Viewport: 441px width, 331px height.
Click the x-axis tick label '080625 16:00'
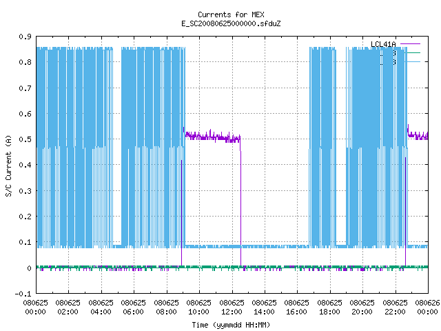tap(297, 307)
